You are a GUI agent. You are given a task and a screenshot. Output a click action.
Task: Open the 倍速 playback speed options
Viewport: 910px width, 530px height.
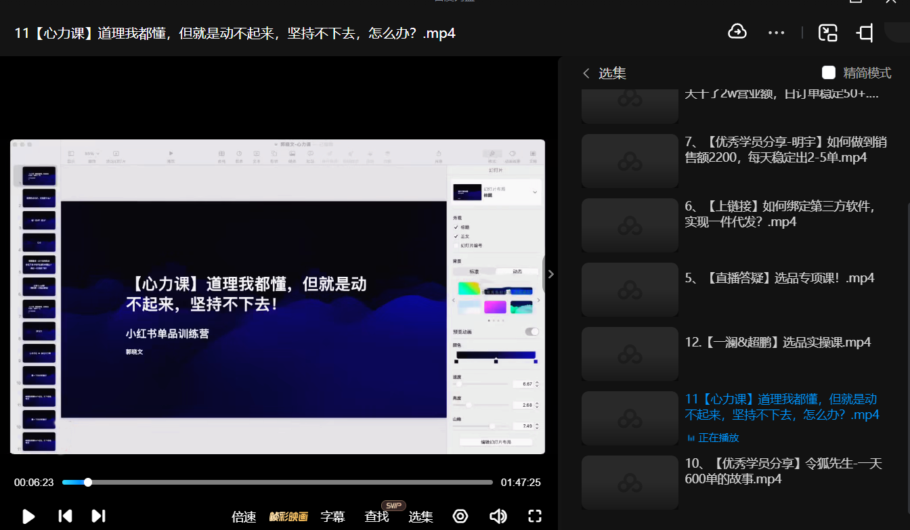pos(244,517)
